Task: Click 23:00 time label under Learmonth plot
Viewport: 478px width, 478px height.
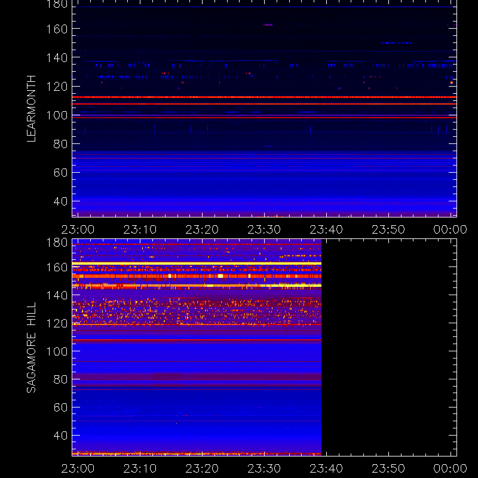Action: coord(78,229)
